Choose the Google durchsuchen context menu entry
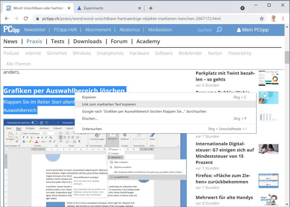This screenshot has height=207, width=290. pyautogui.click(x=166, y=112)
